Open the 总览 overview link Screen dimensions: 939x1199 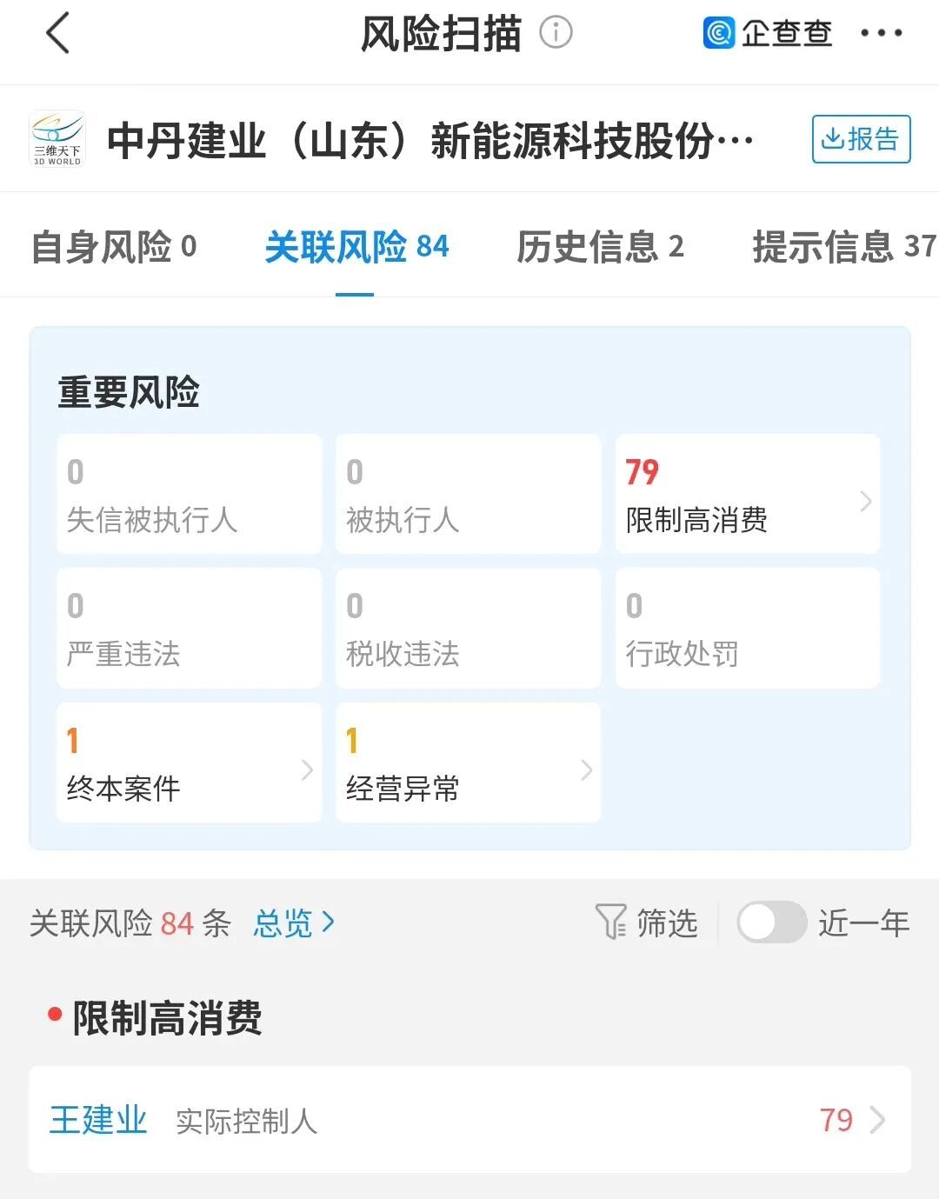coord(294,923)
